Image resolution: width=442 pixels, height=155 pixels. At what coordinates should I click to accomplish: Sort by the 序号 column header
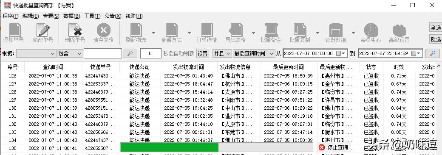coord(12,67)
